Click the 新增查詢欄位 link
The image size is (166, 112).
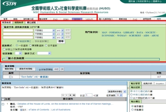tap(24, 41)
